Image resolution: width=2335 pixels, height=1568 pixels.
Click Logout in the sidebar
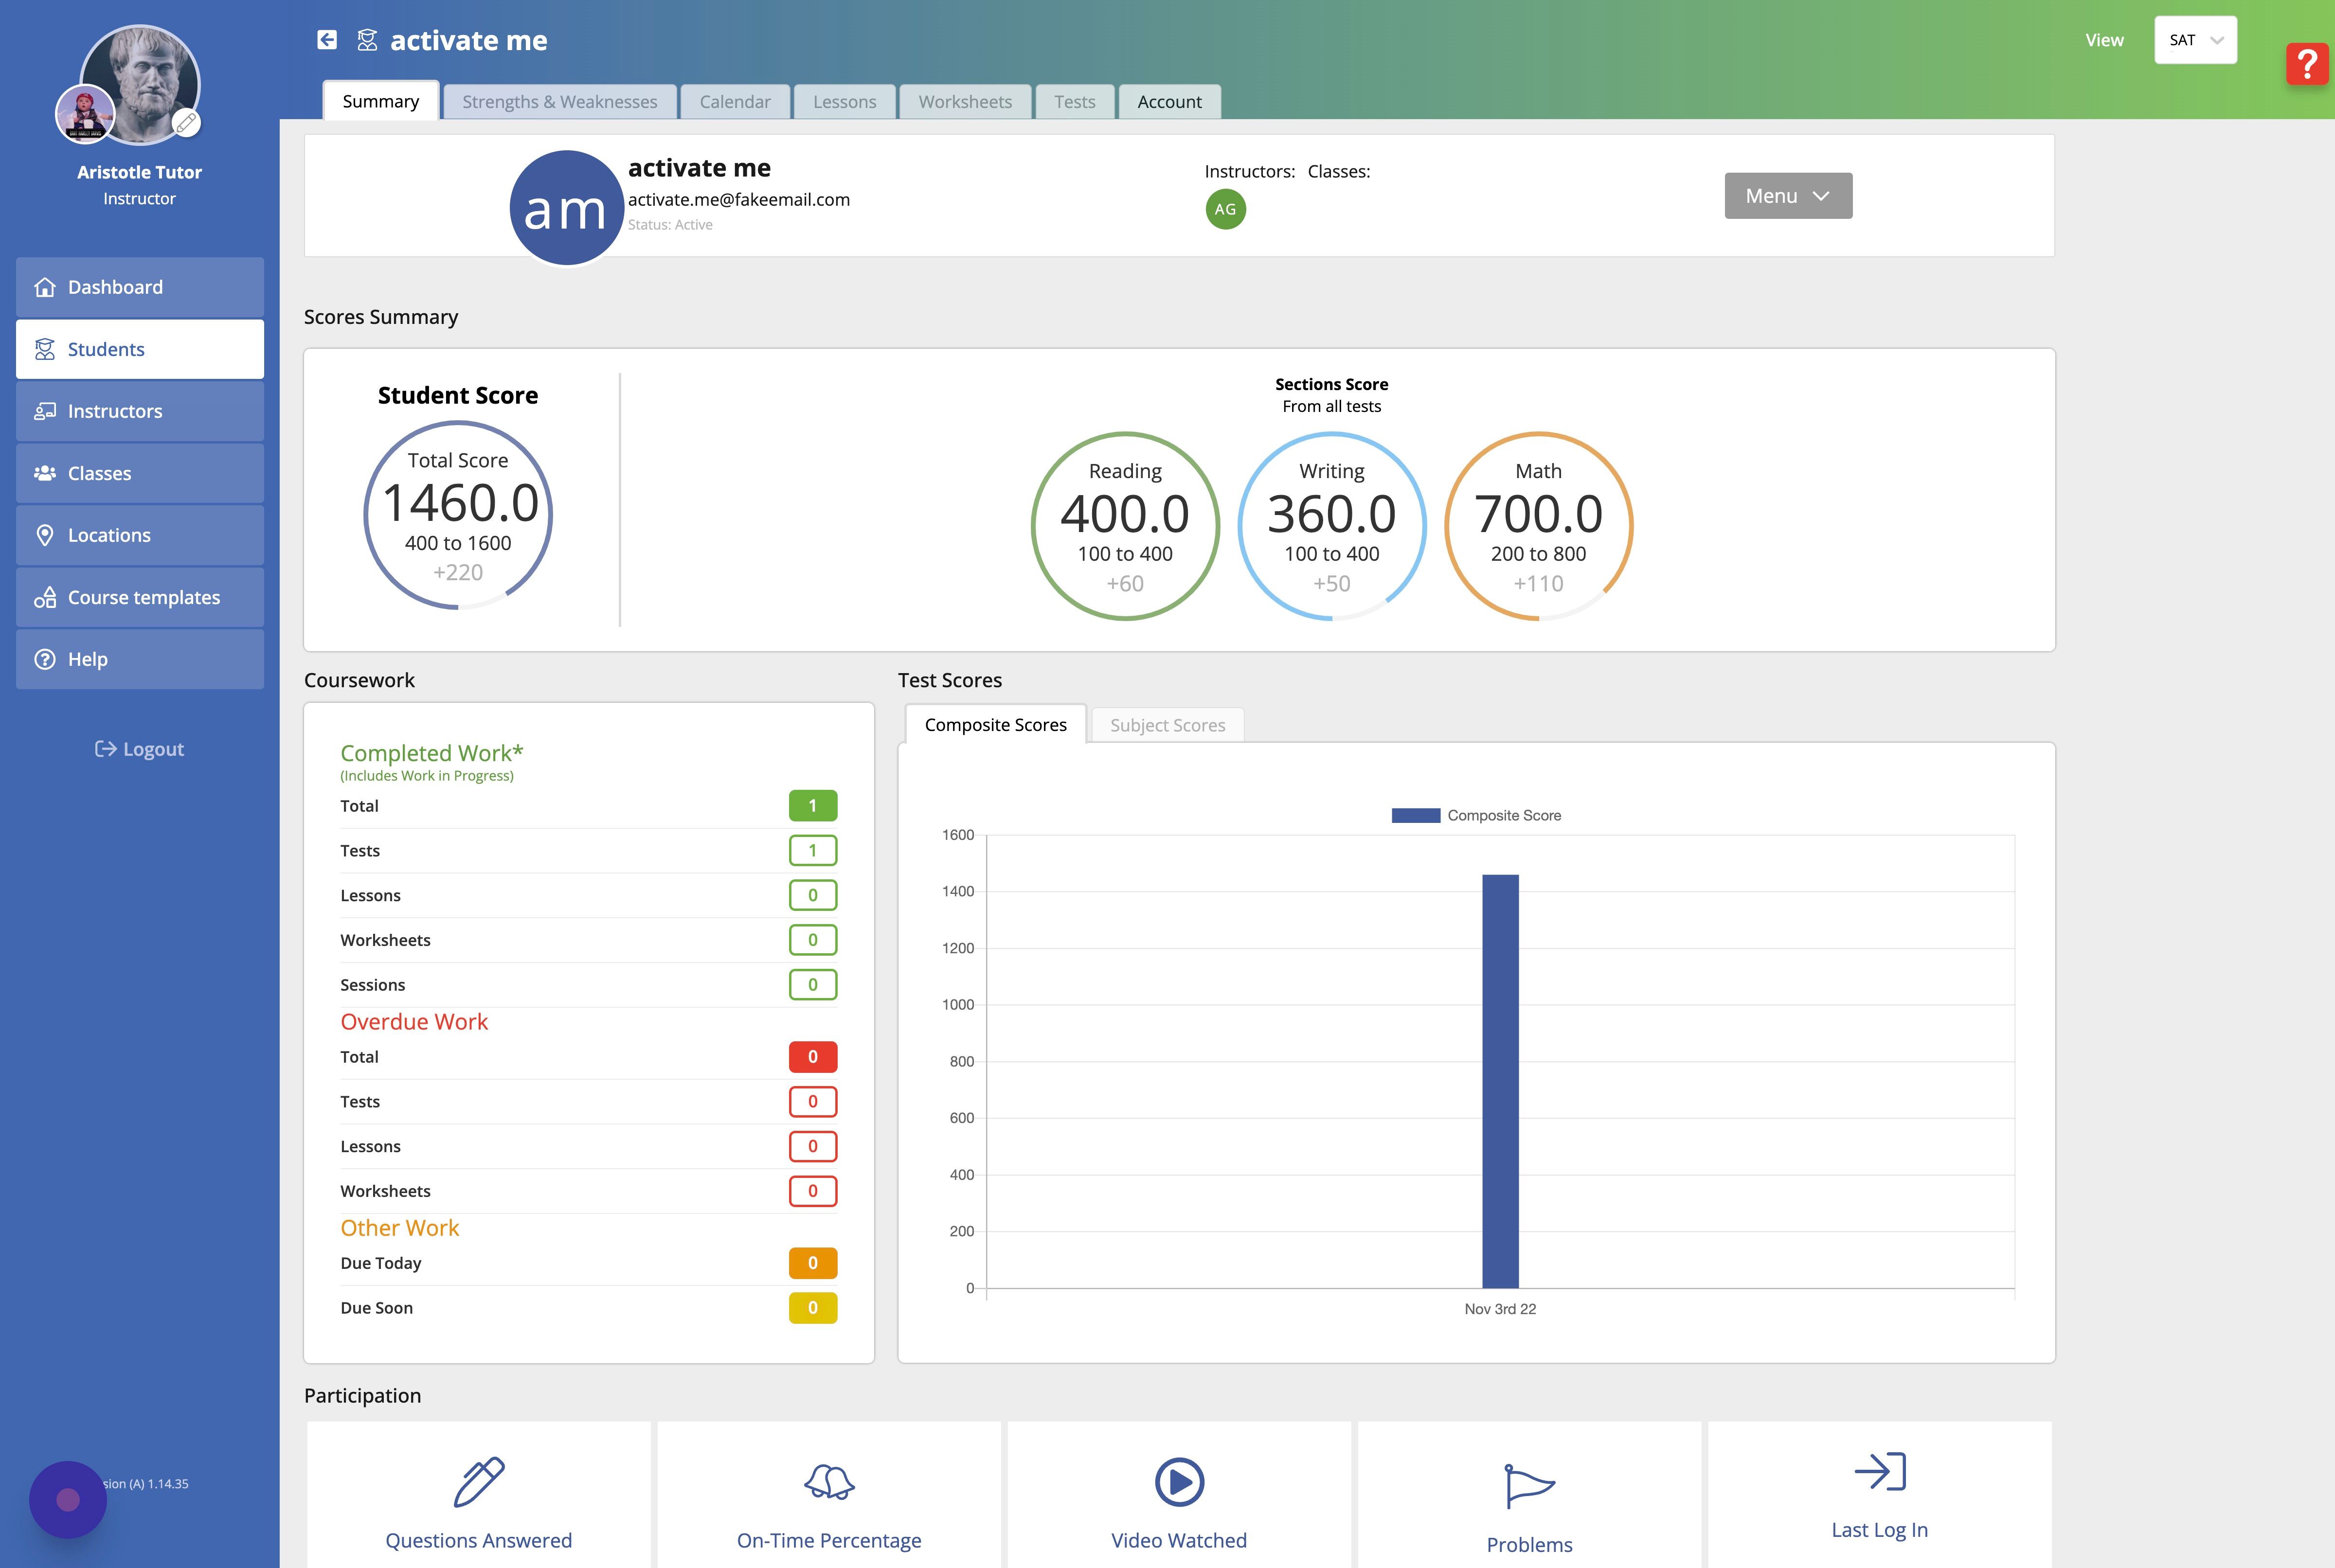point(139,749)
